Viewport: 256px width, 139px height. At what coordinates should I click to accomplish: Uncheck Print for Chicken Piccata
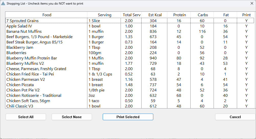(246, 85)
